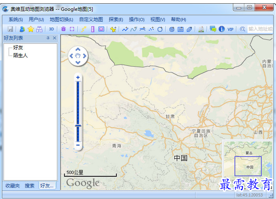Click the blue calendar-like square icon
This screenshot has width=276, height=199.
click(x=180, y=29)
